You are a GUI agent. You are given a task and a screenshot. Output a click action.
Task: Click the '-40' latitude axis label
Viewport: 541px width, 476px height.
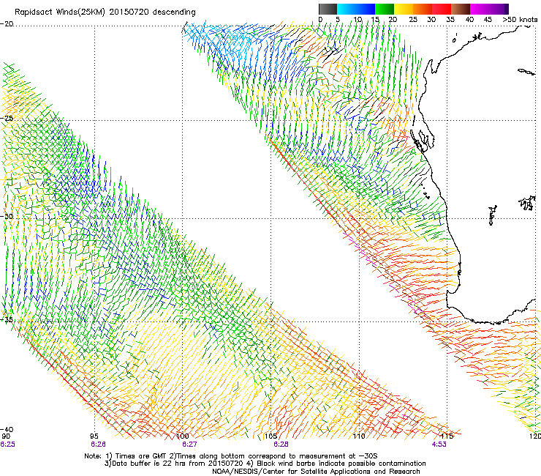point(7,429)
